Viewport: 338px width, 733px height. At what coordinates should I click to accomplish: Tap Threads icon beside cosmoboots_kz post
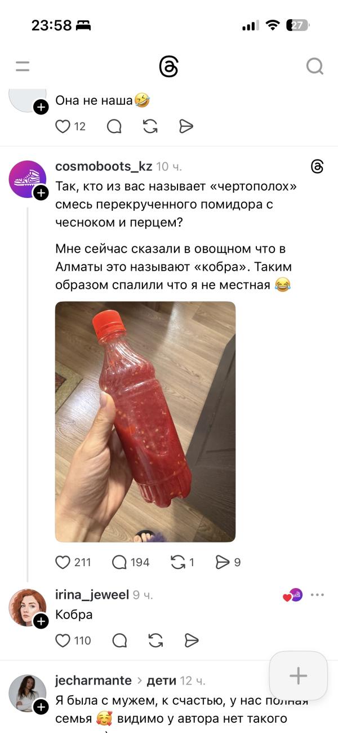click(x=317, y=166)
